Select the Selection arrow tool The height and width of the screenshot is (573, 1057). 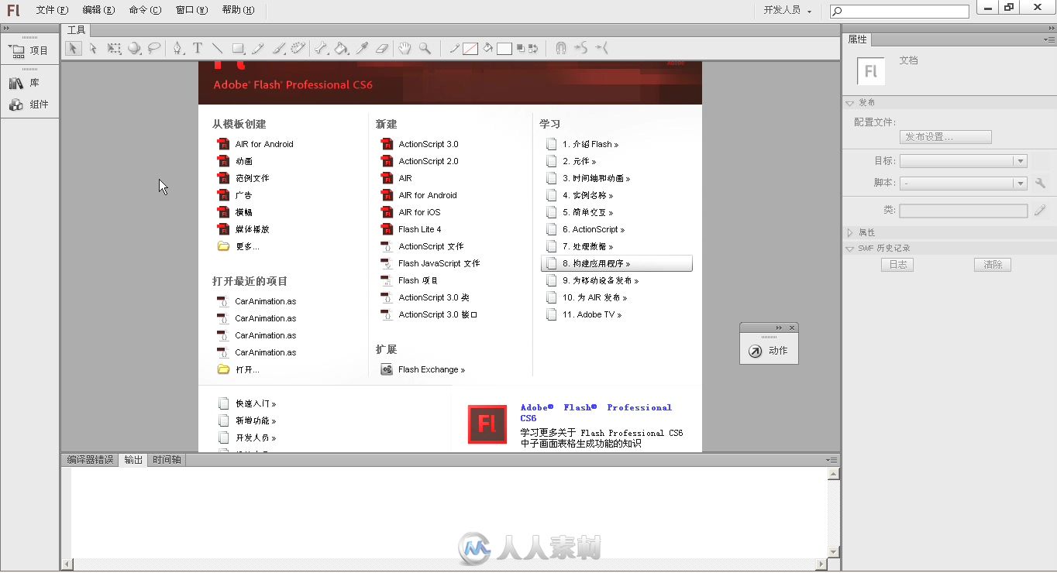tap(73, 48)
